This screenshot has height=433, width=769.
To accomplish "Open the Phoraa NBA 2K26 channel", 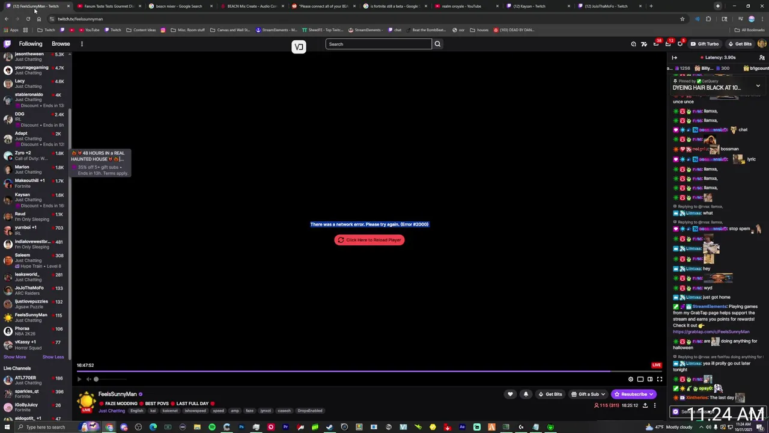I will (35, 331).
